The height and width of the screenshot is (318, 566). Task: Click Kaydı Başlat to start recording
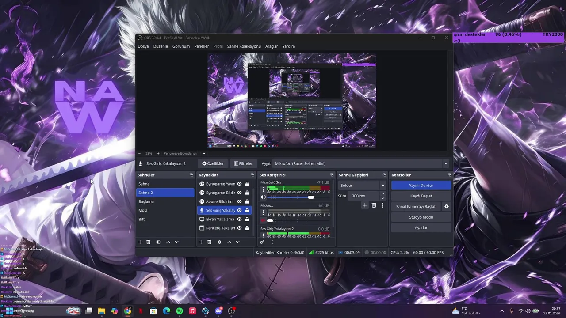click(x=421, y=196)
